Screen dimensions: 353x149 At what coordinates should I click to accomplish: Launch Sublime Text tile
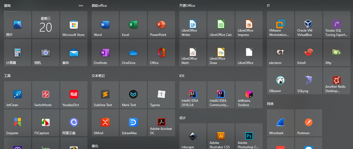[105, 95]
